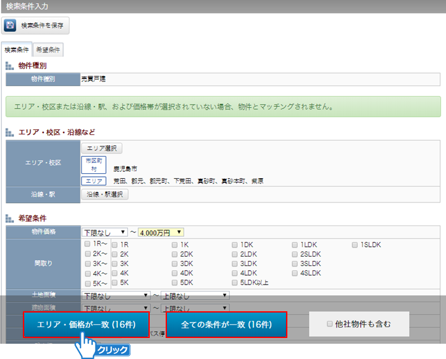
Task: Open the 建物面積 上限なし dropdown
Action: pos(195,308)
